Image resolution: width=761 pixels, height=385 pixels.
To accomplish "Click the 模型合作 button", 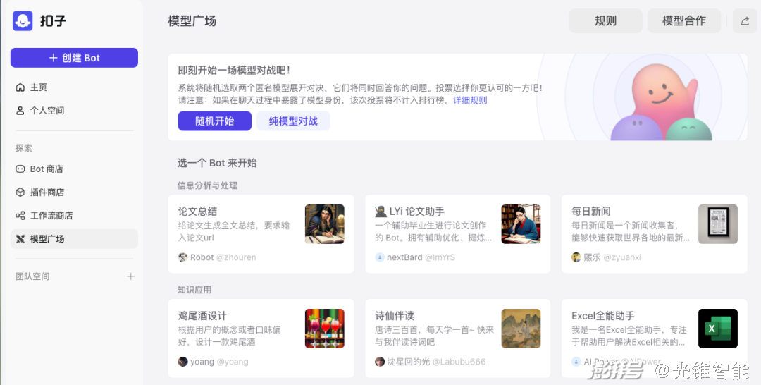I will 683,21.
